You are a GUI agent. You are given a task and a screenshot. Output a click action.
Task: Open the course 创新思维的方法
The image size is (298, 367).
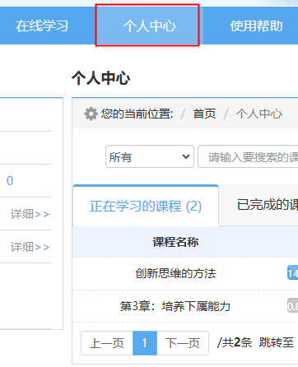click(175, 273)
